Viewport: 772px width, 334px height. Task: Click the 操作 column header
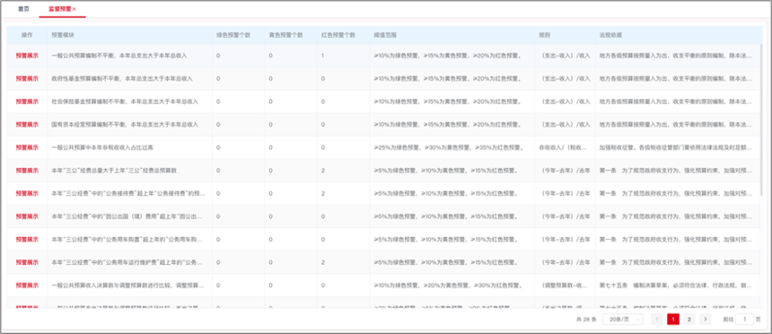coord(27,36)
